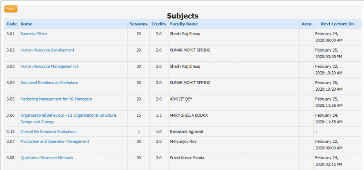Click credits value 1.0 for Overall Performance Evaluation
The height and width of the screenshot is (170, 364).
tap(159, 132)
